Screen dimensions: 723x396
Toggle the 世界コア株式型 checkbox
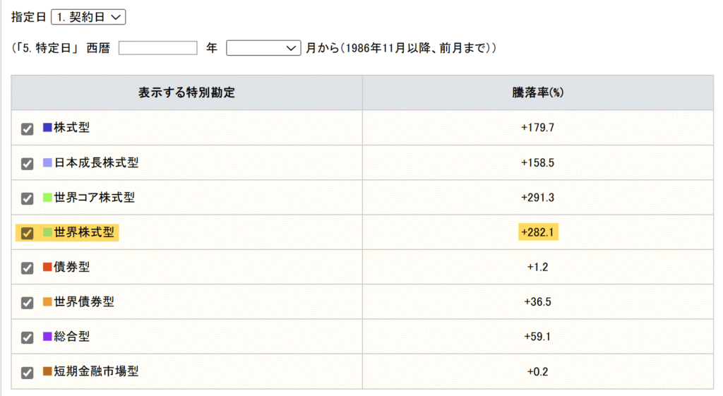[x=28, y=198]
